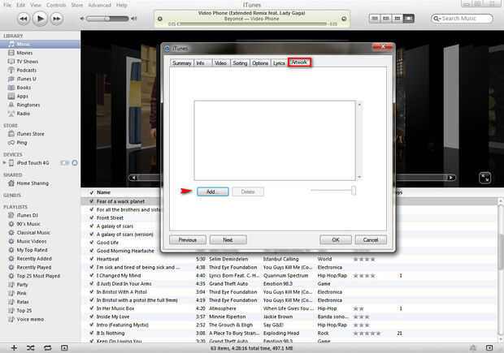Adjust the volume slider in the toolbar

pyautogui.click(x=107, y=19)
